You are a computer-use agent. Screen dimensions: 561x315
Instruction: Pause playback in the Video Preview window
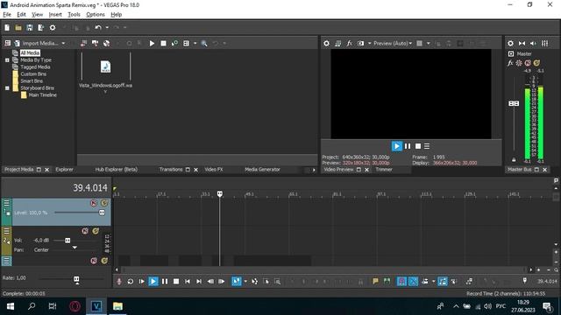408,146
